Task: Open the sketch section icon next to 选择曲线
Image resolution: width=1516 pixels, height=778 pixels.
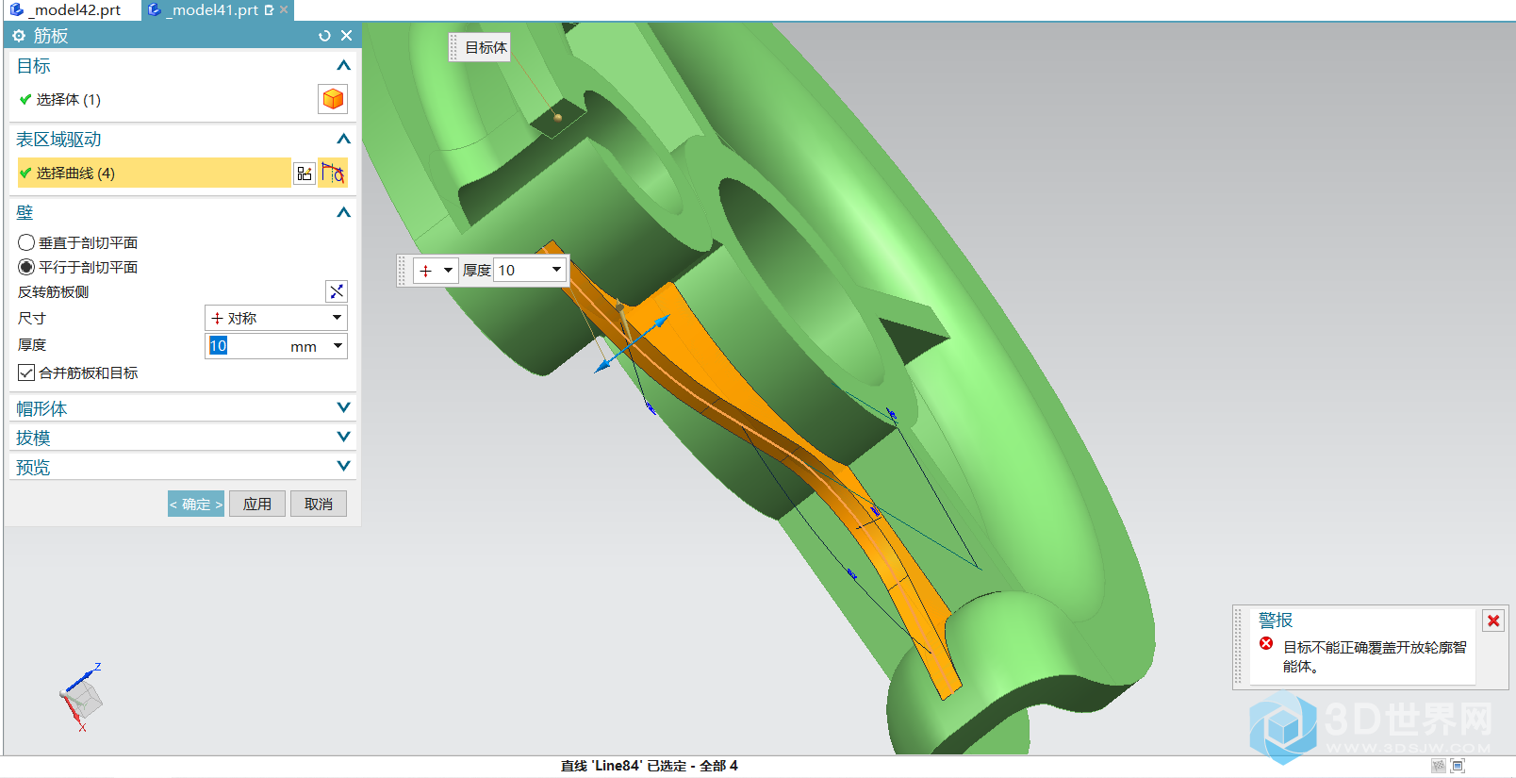Action: (x=305, y=174)
